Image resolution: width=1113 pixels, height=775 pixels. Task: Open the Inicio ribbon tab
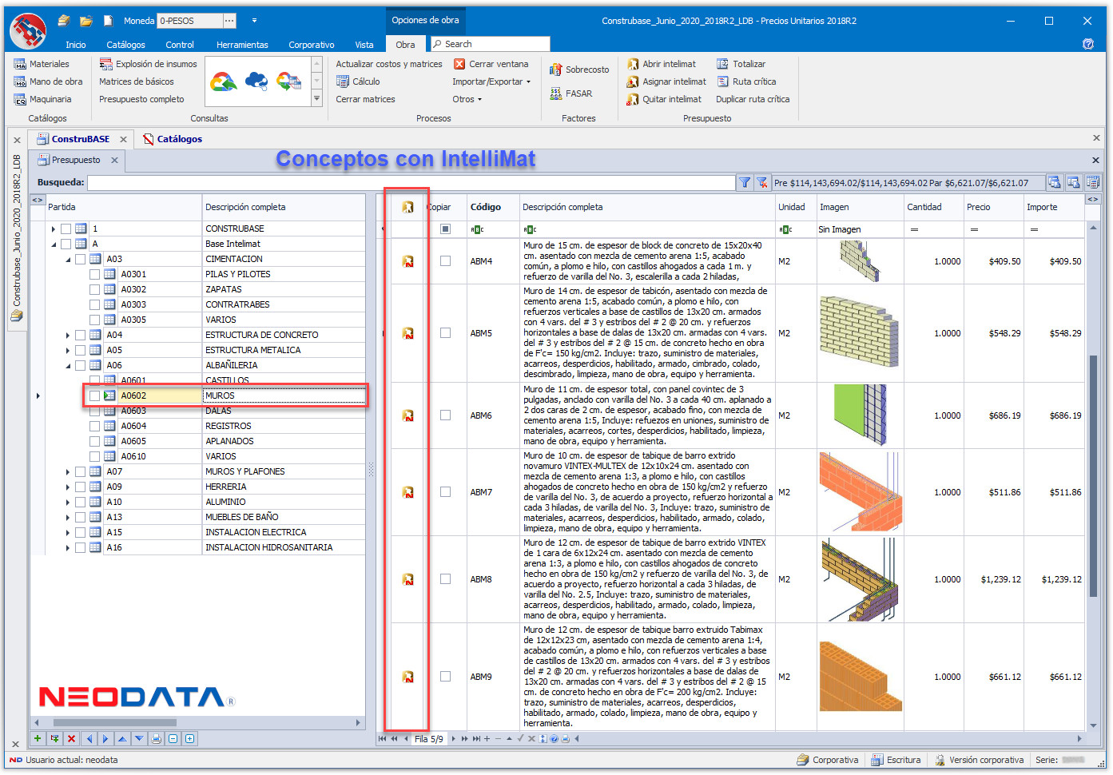[76, 45]
